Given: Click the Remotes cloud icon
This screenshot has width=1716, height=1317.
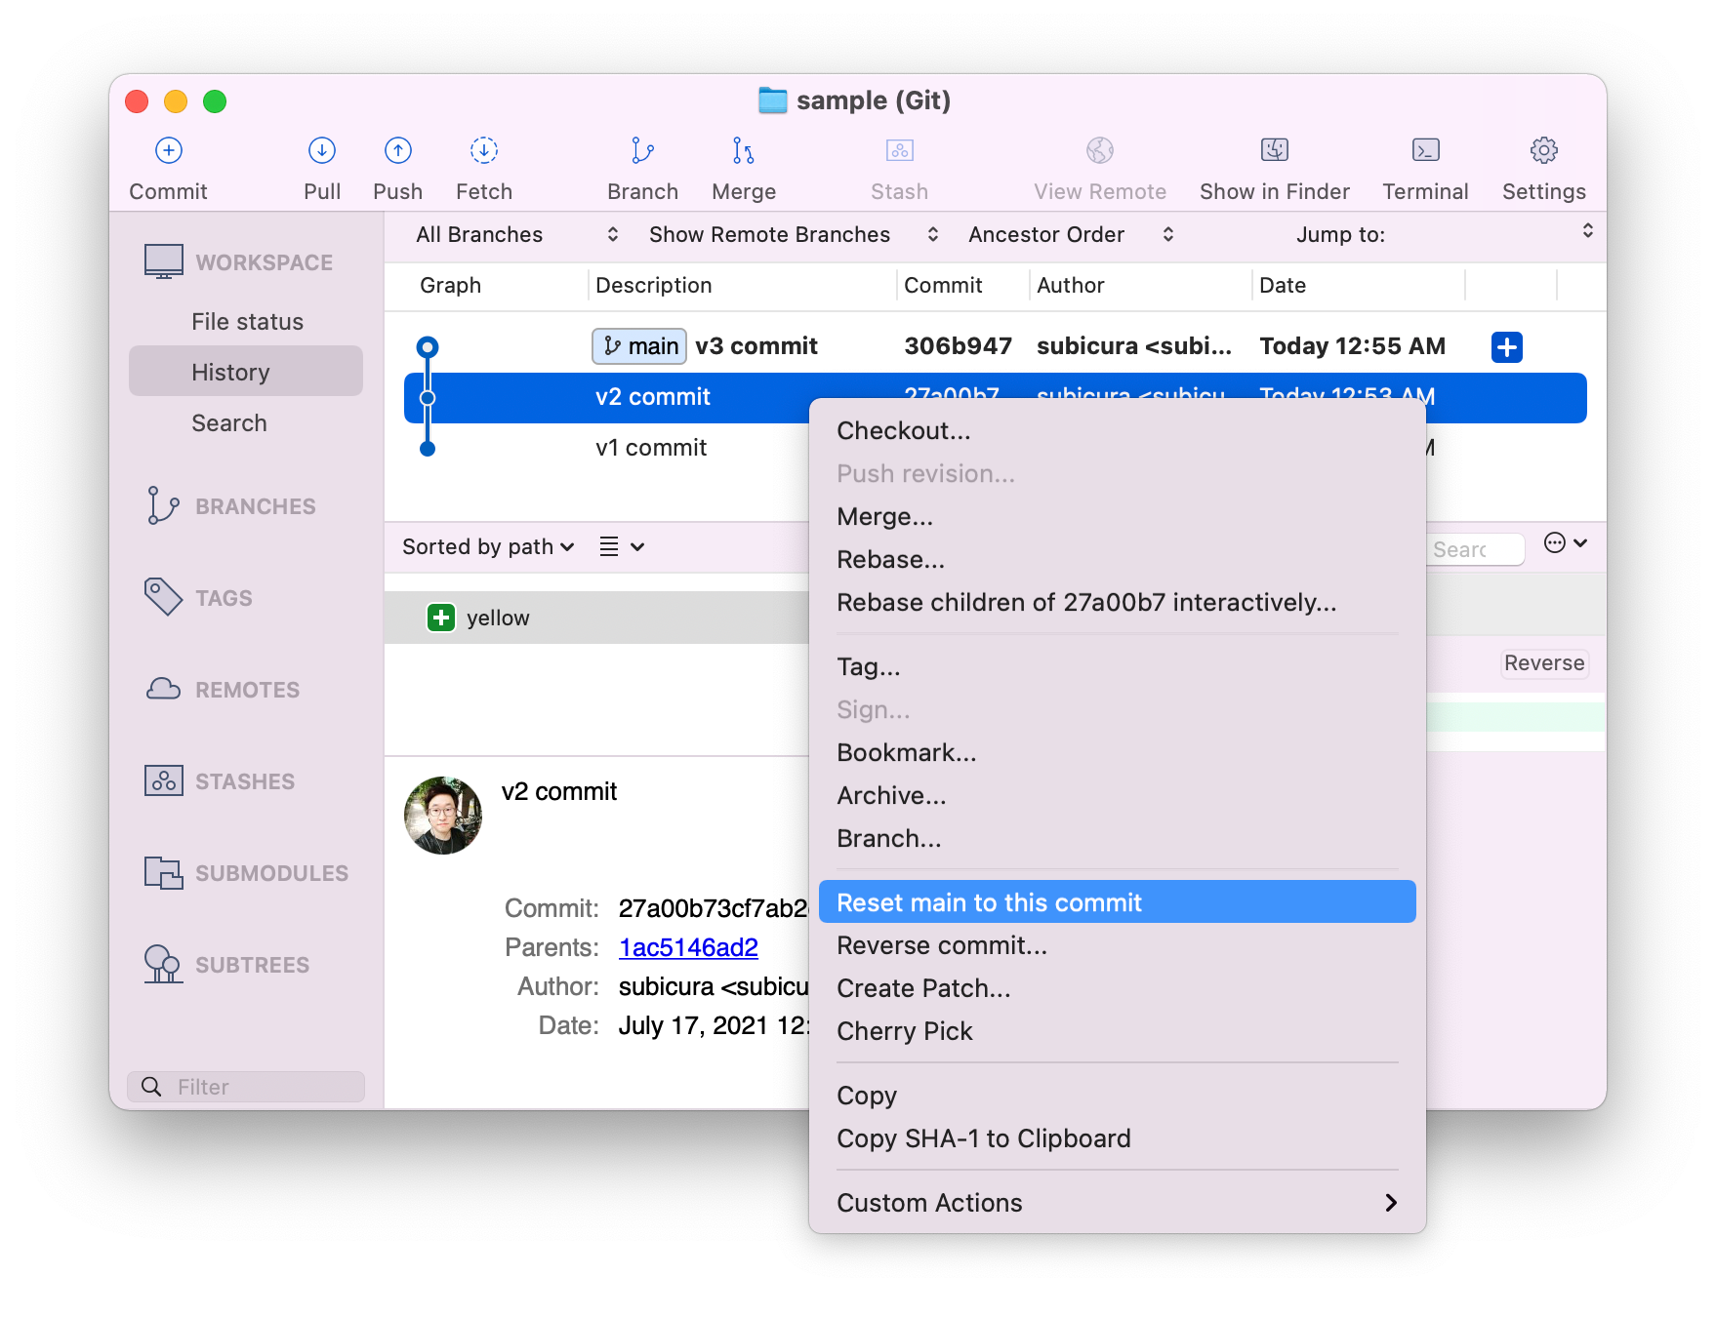Looking at the screenshot, I should 163,689.
